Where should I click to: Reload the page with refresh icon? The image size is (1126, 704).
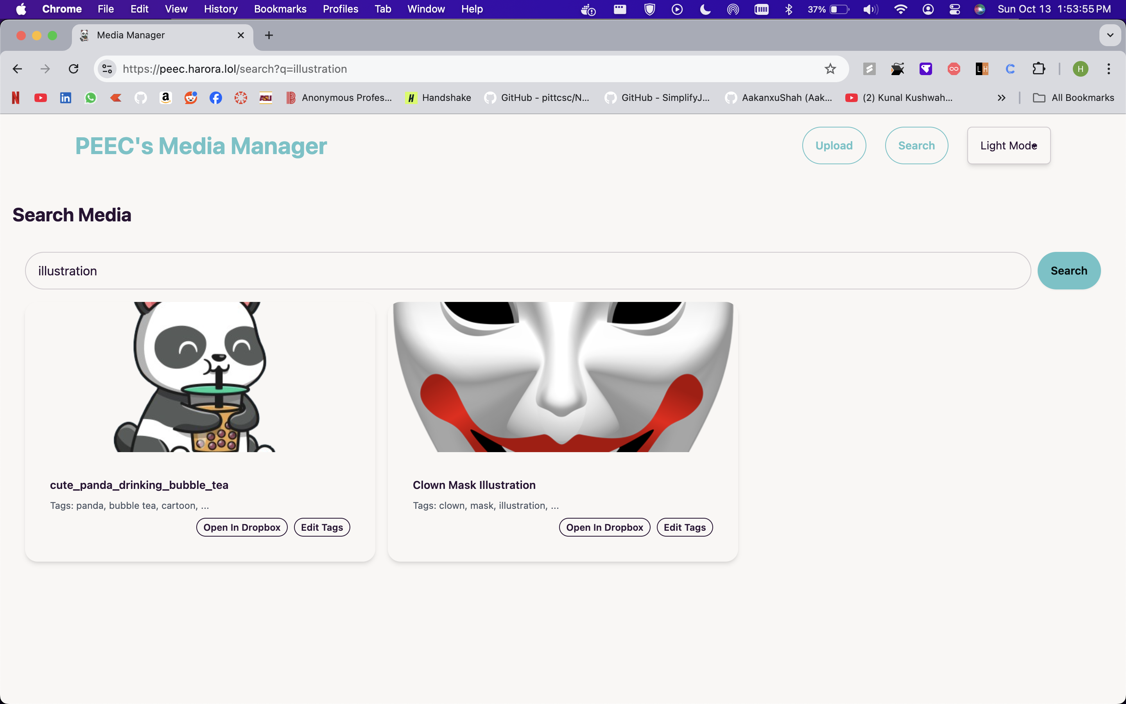pos(74,69)
